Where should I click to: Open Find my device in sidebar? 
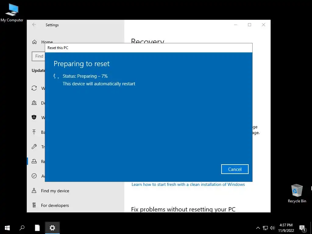[50, 191]
